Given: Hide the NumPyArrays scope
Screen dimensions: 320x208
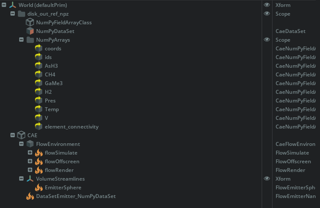Looking at the screenshot, I should tap(267, 40).
